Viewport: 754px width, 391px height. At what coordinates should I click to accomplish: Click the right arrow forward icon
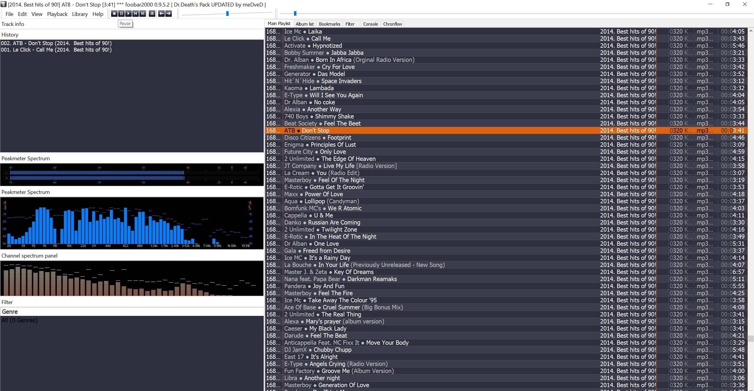168,14
